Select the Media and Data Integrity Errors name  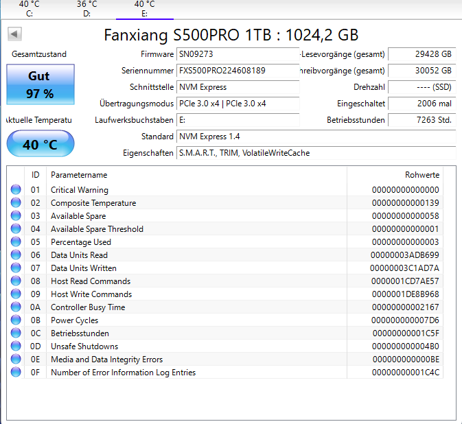(x=106, y=360)
